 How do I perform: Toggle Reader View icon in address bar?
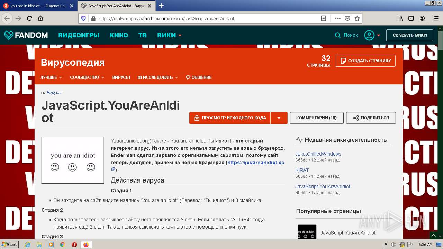(x=324, y=18)
